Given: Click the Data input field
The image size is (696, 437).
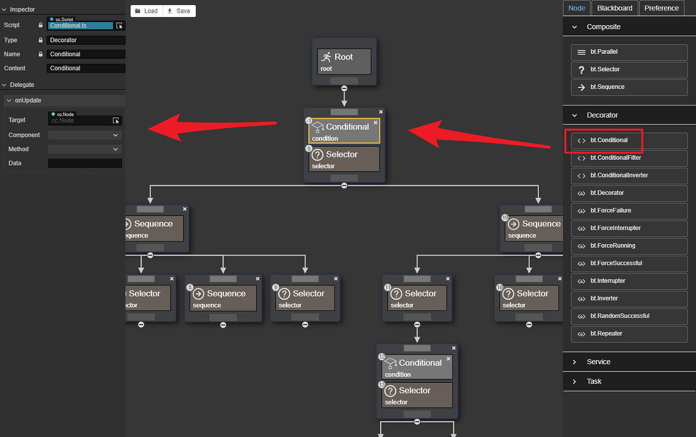Looking at the screenshot, I should pos(85,163).
